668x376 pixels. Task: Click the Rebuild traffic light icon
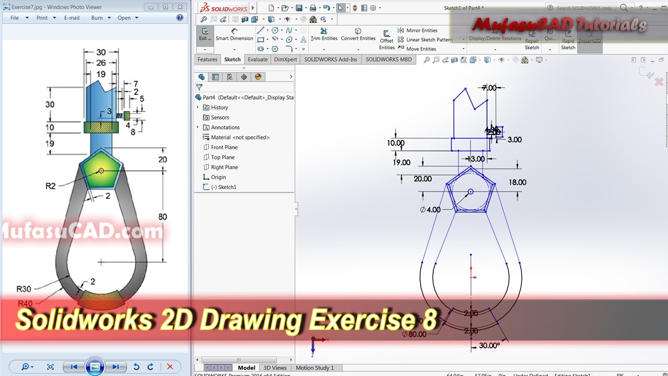click(355, 8)
